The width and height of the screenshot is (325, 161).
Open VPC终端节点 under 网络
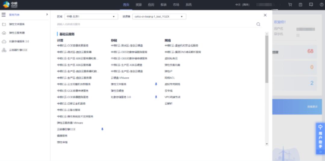click(172, 97)
